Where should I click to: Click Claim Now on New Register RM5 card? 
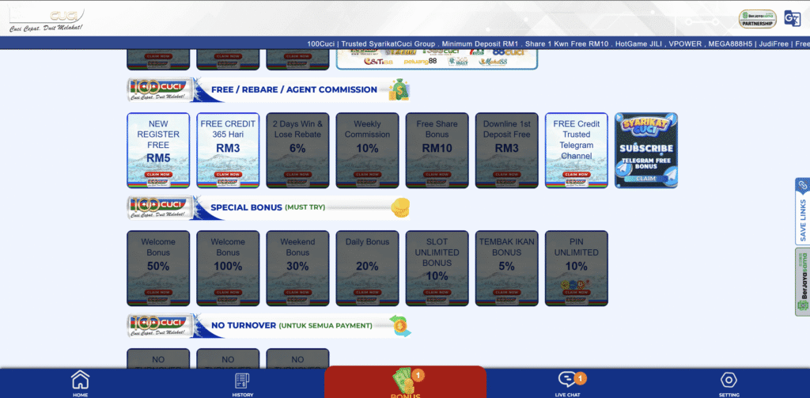click(x=158, y=175)
